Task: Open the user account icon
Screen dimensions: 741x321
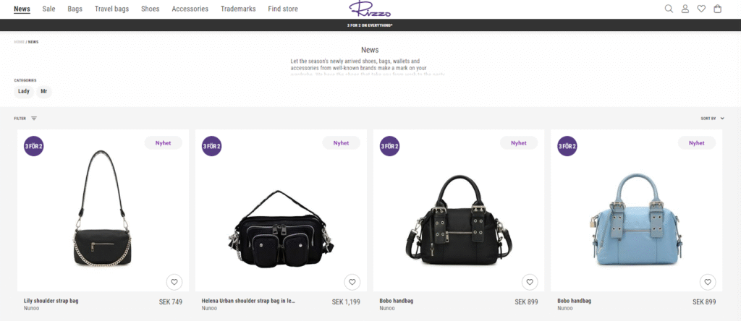Action: (685, 9)
